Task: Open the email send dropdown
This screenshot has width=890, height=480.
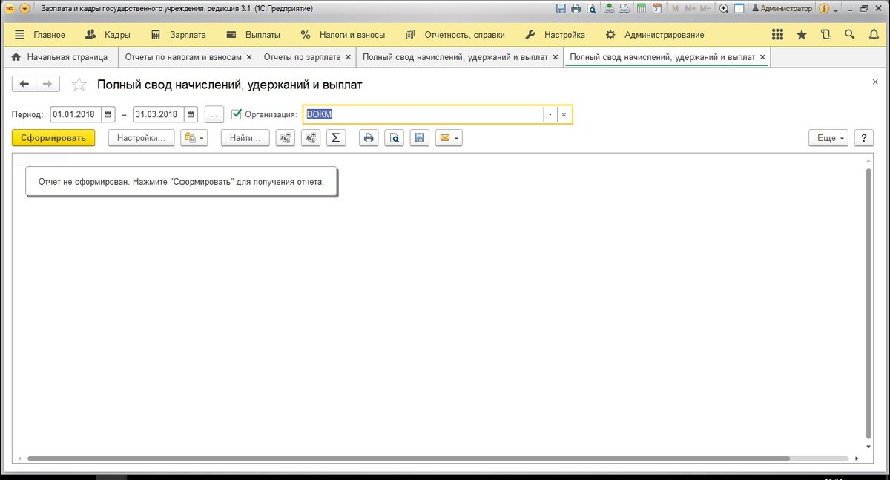Action: point(449,138)
